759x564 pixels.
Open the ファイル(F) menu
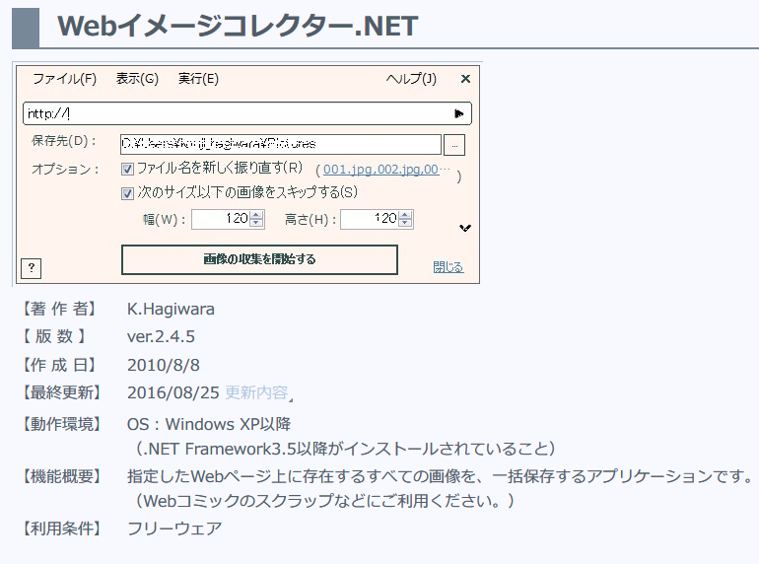(64, 79)
